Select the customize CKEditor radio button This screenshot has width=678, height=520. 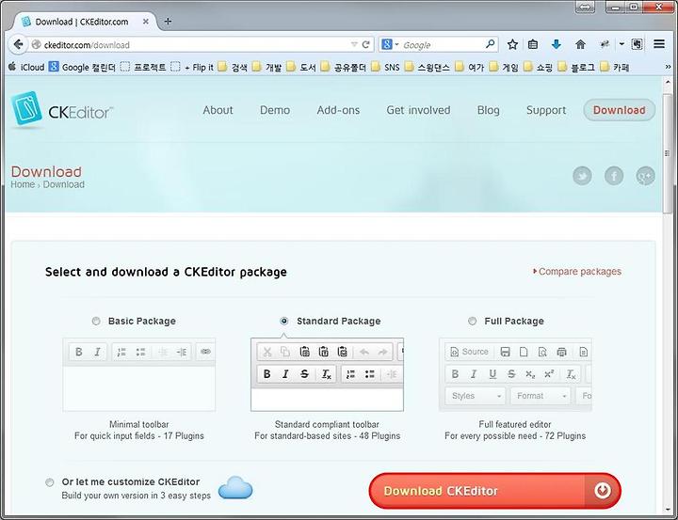[50, 482]
